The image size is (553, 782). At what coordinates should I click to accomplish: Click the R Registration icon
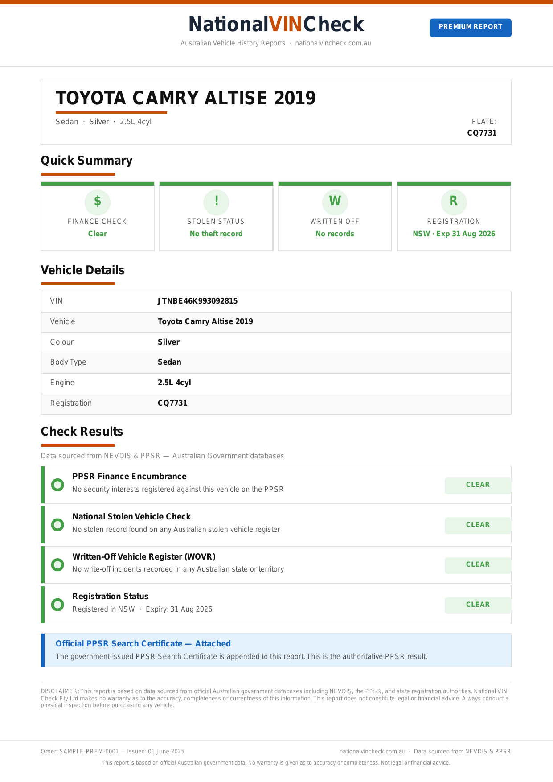point(454,202)
